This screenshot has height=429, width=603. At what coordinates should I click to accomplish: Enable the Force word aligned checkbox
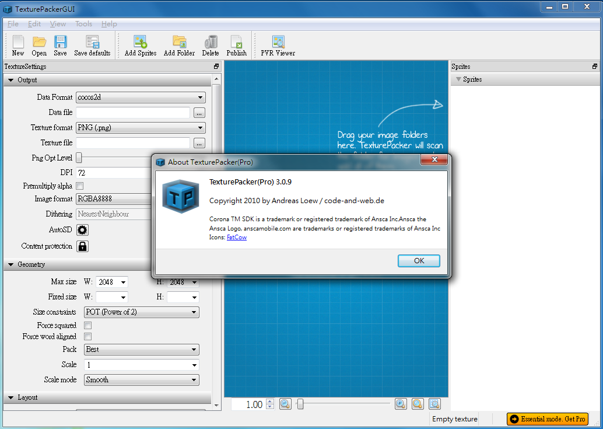click(87, 337)
